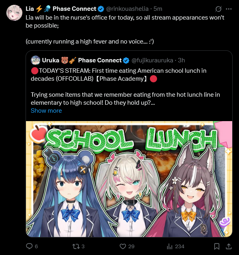
Task: Click the Lia Phase Connect display name
Action: pyautogui.click(x=61, y=9)
